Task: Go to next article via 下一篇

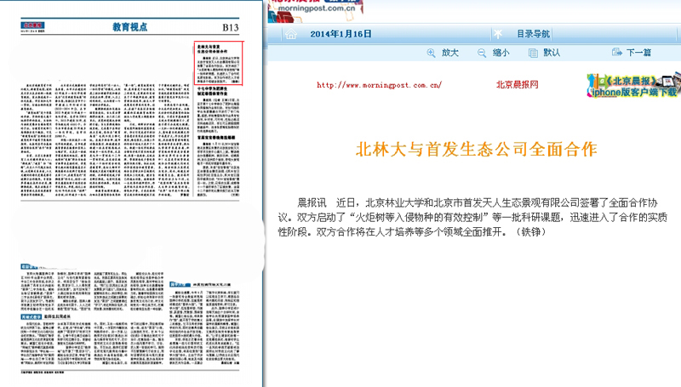Action: (638, 53)
